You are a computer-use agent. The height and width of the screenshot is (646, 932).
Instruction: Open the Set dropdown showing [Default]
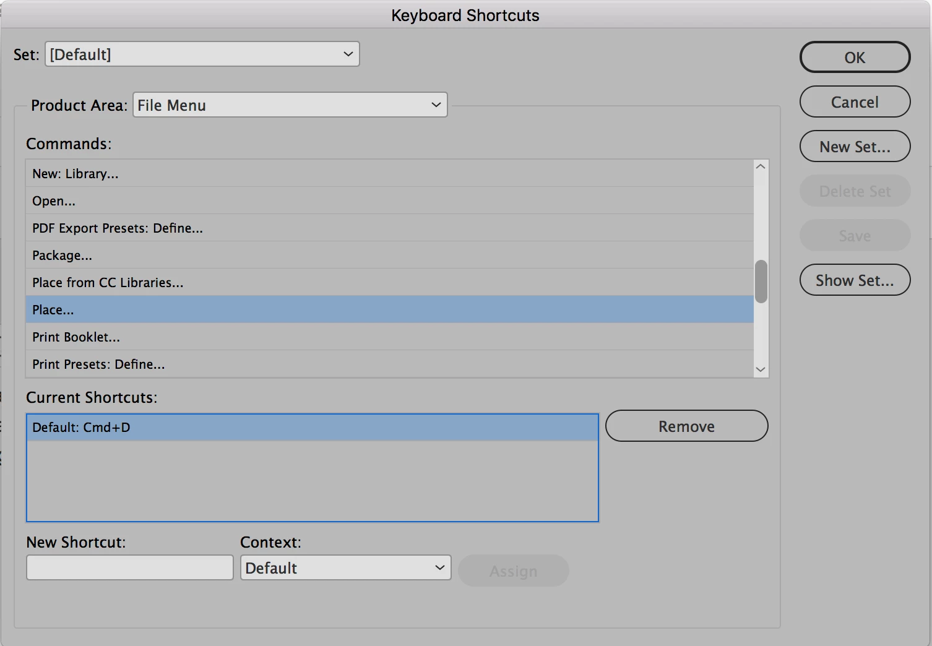[x=202, y=54]
